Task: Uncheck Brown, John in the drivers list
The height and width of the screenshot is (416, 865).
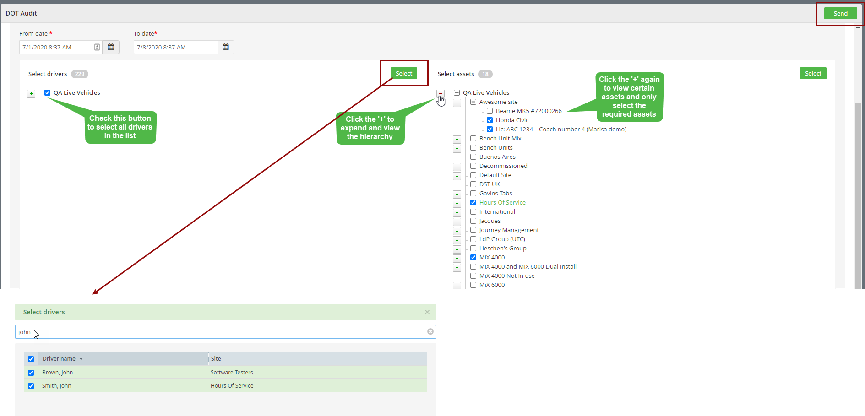Action: point(31,373)
